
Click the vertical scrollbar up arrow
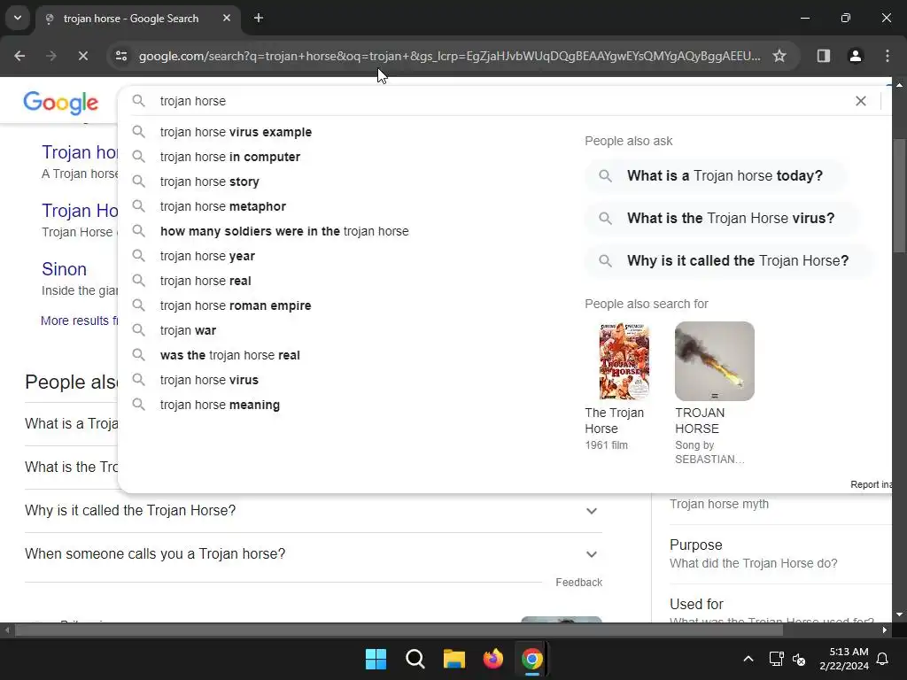click(x=900, y=84)
